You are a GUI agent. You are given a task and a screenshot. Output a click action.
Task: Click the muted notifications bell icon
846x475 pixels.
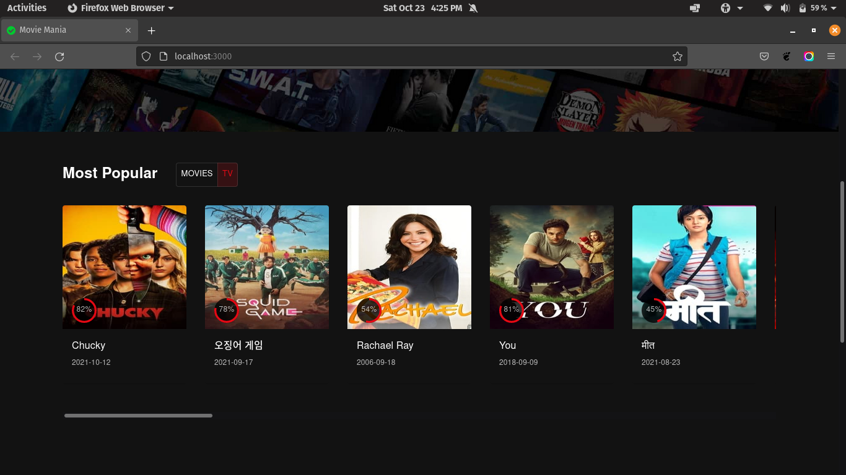[x=473, y=8]
